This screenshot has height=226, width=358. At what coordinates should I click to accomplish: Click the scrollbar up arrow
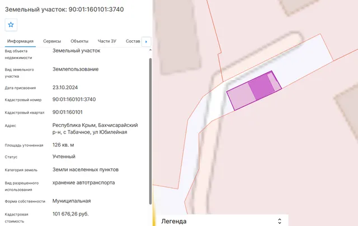pos(150,50)
